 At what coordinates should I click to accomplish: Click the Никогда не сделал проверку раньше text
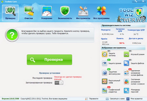tap(68, 78)
